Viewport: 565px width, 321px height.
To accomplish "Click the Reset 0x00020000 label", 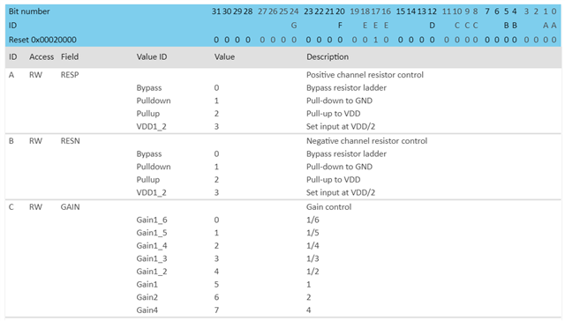I will [42, 40].
